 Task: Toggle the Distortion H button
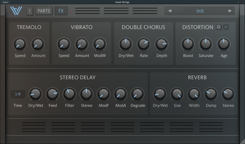tap(226, 27)
